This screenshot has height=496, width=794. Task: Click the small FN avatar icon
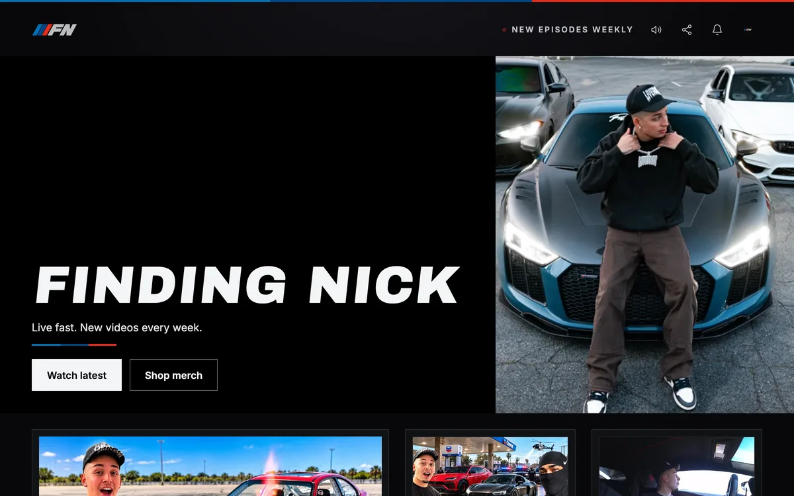[748, 30]
